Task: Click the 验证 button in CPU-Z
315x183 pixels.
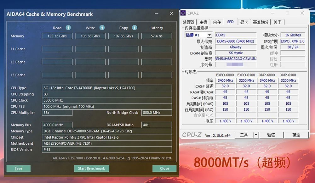Action: coord(271,135)
